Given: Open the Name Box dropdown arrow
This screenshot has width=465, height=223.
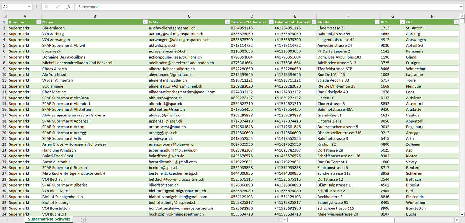Looking at the screenshot, I should click(29, 7).
